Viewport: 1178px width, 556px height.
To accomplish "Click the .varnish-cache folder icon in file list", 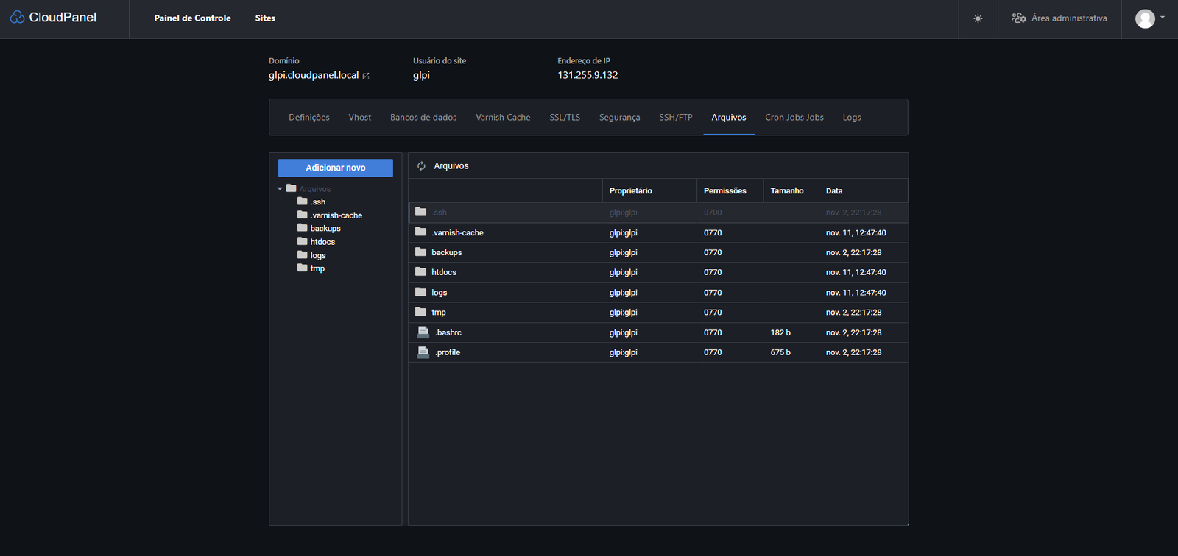I will coord(420,232).
